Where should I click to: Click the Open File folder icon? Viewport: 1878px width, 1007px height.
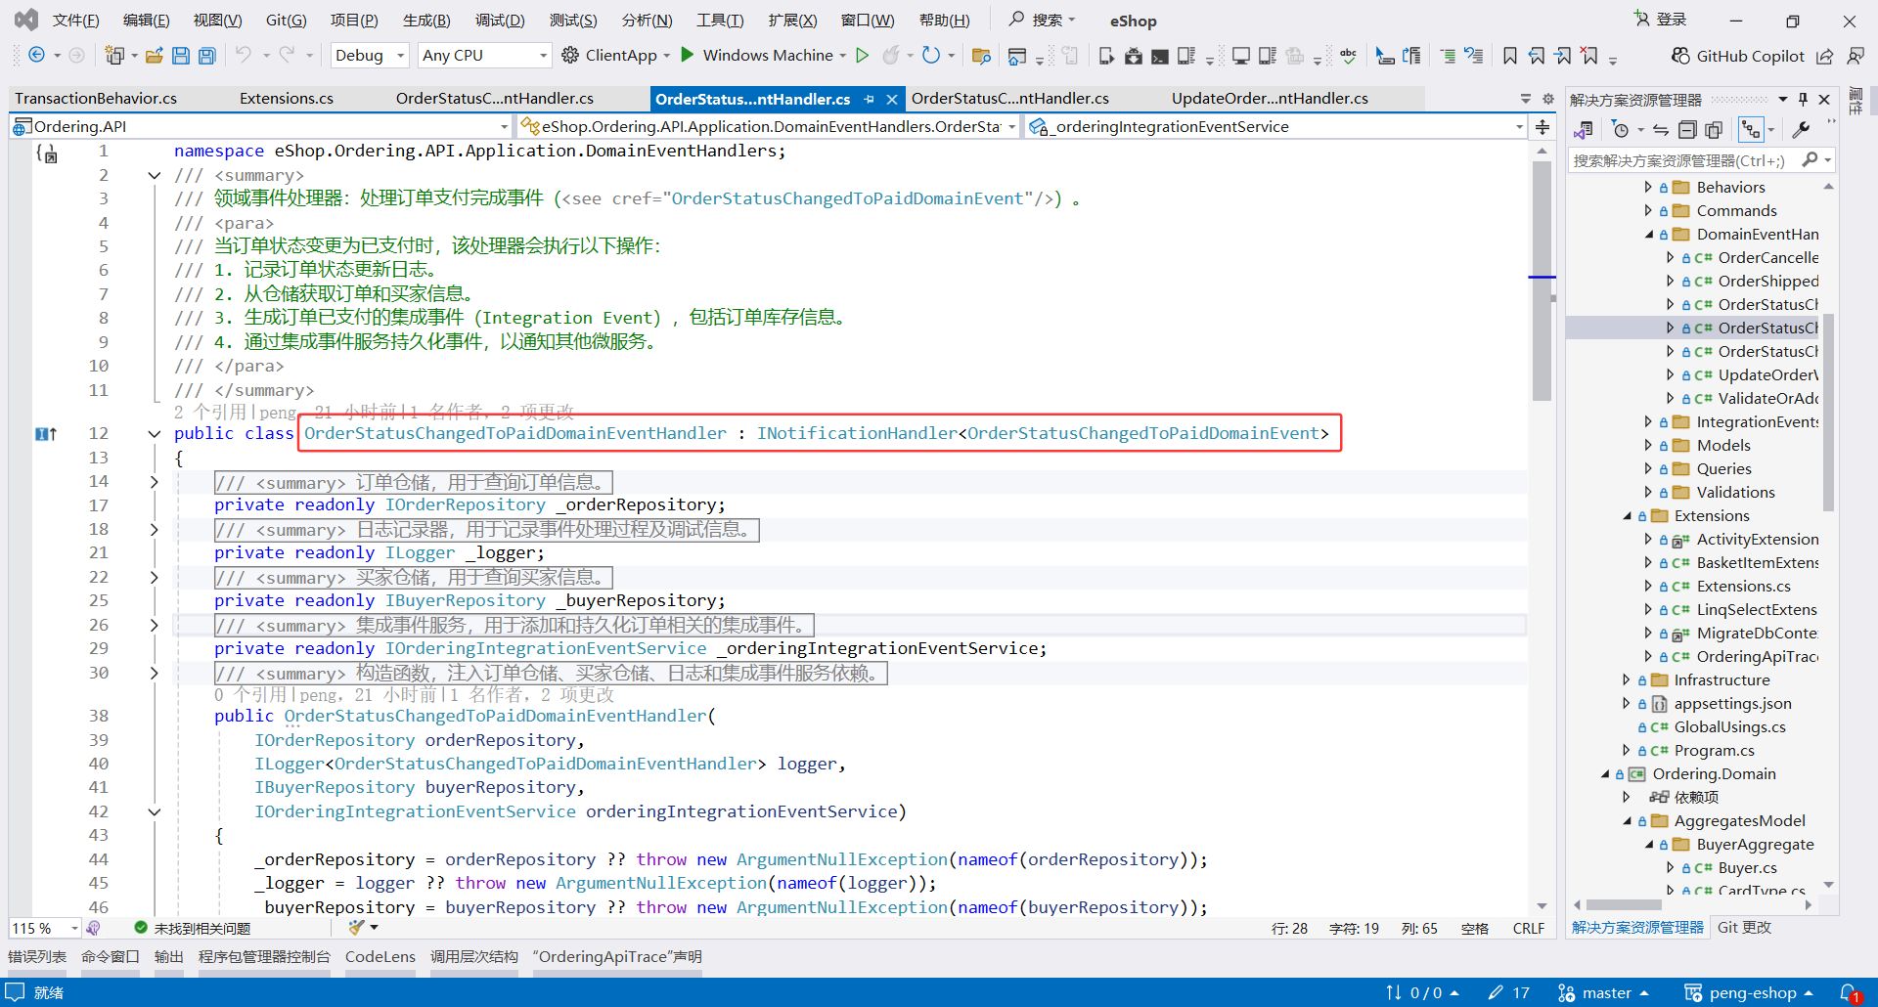point(155,56)
